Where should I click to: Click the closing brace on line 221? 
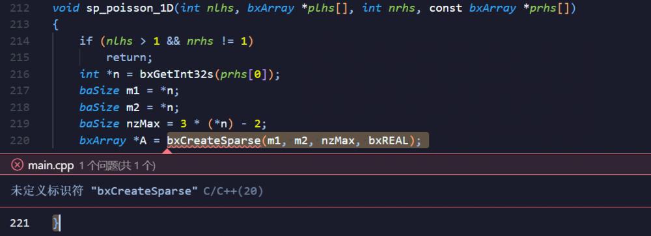[x=56, y=223]
